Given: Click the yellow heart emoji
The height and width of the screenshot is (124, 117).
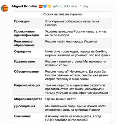Looking at the screenshot, I should 49,7.
